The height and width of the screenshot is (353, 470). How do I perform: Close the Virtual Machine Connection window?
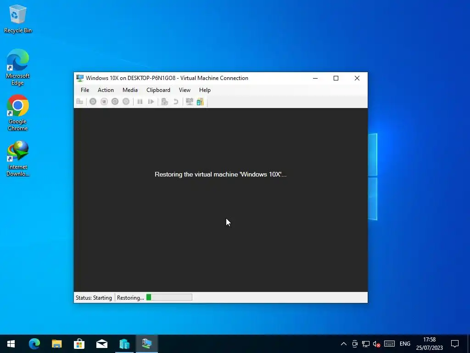(357, 78)
